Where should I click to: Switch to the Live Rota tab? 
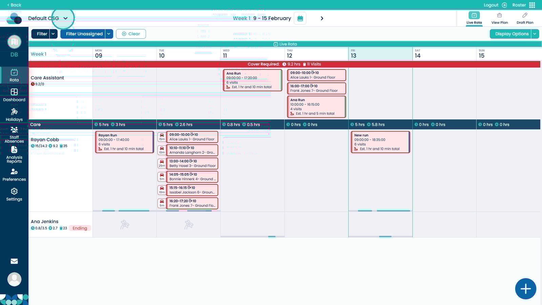(474, 18)
